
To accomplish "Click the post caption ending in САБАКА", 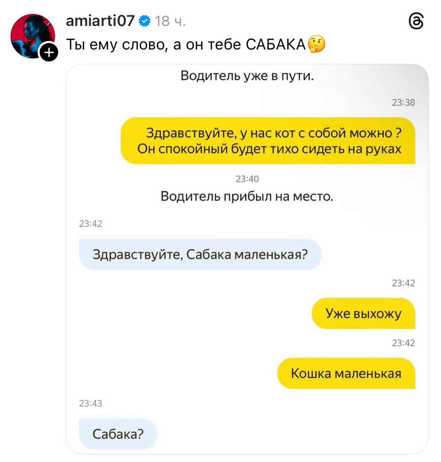I will point(186,45).
